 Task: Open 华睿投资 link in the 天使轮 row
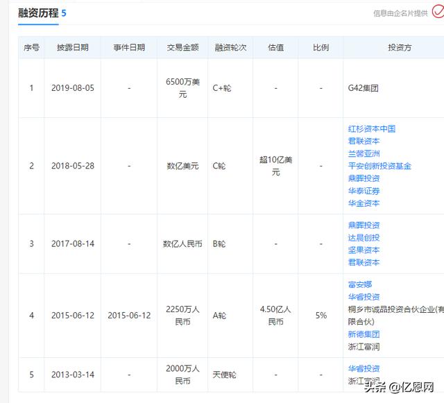click(x=364, y=368)
